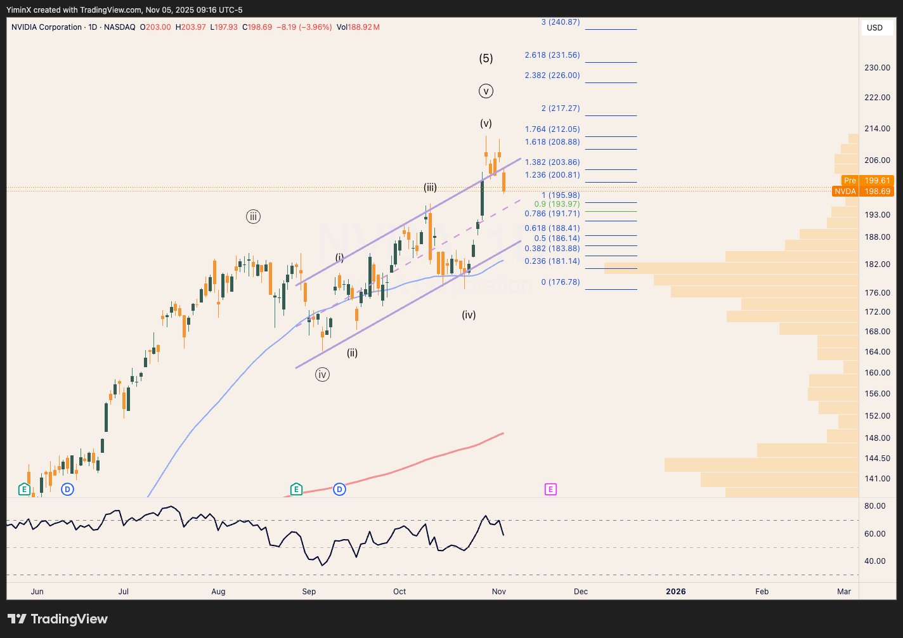The image size is (903, 638).
Task: Click the green Fibonacci level 0.9 (193.97)
Action: [x=557, y=204]
